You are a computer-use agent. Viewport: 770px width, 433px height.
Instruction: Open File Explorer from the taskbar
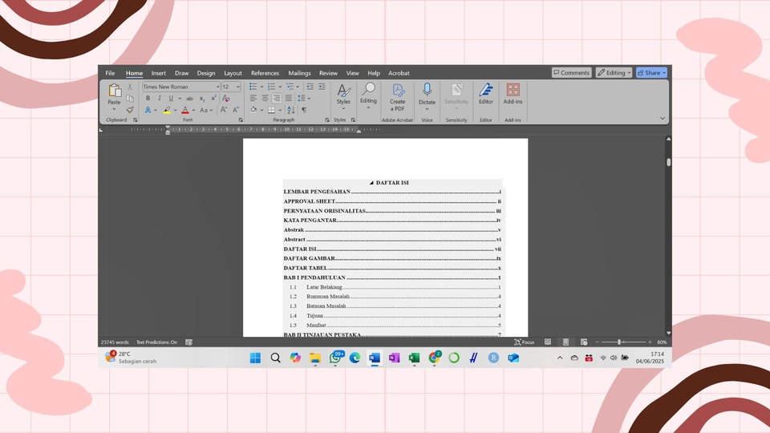coord(315,358)
